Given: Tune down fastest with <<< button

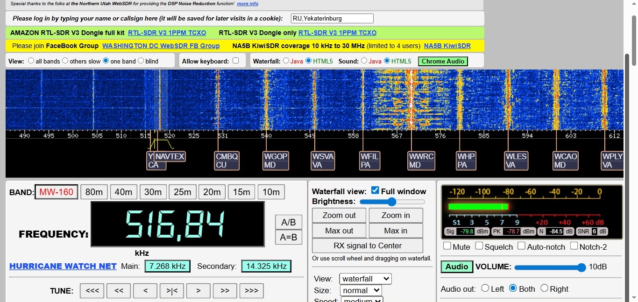Looking at the screenshot, I should click(92, 290).
